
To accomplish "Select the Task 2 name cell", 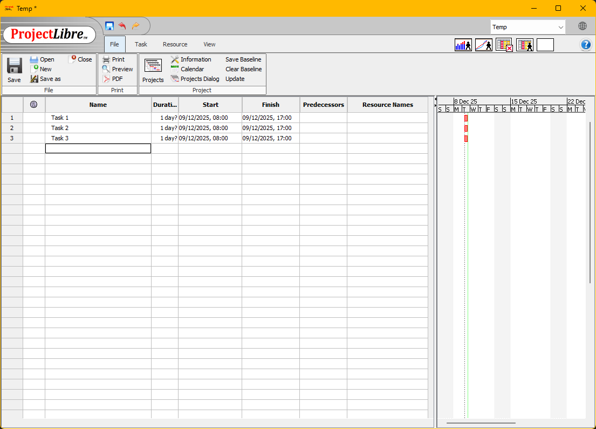I will (x=98, y=128).
